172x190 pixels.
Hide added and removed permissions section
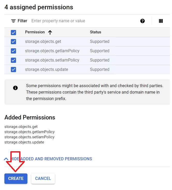51,159
